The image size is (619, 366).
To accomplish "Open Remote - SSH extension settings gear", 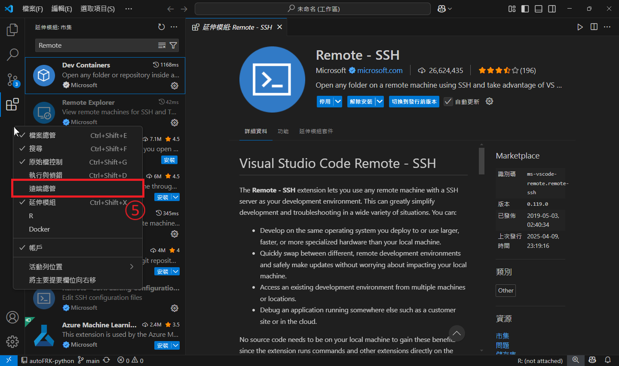I will coord(489,101).
